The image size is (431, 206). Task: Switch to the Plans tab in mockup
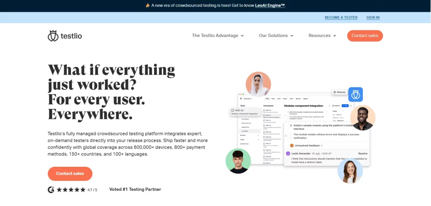(x=273, y=99)
